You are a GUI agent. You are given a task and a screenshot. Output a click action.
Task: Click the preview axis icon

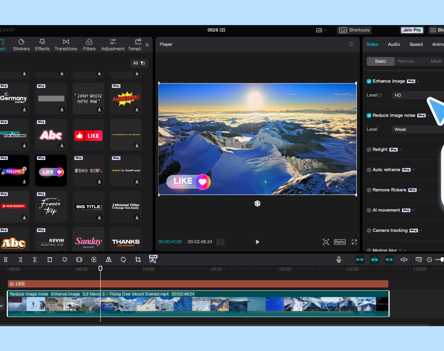(404, 260)
